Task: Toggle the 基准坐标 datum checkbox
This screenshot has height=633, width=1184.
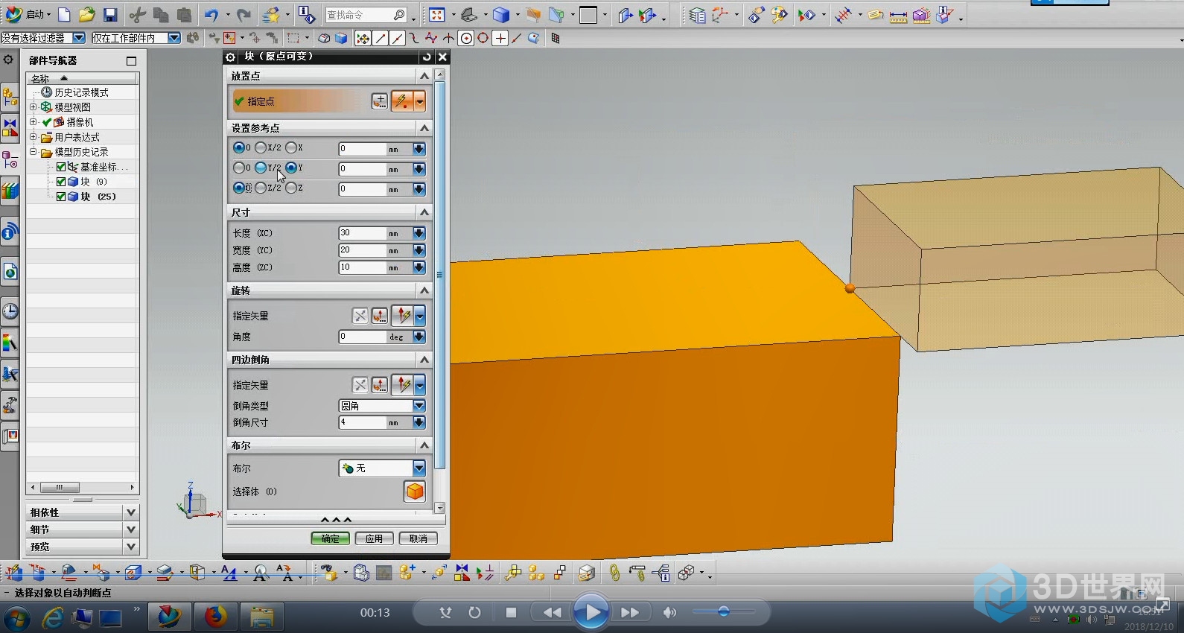Action: [x=61, y=167]
